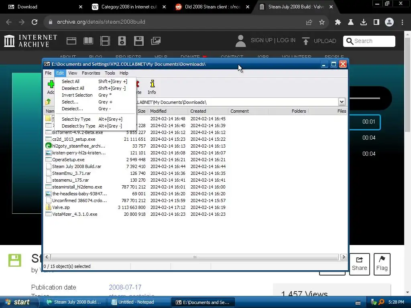Open browser extensions puzzle icon
This screenshot has height=308, width=411.
click(338, 22)
